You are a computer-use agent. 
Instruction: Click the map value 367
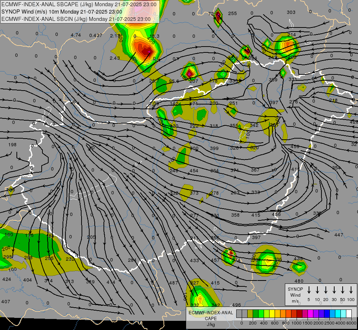click(255, 170)
